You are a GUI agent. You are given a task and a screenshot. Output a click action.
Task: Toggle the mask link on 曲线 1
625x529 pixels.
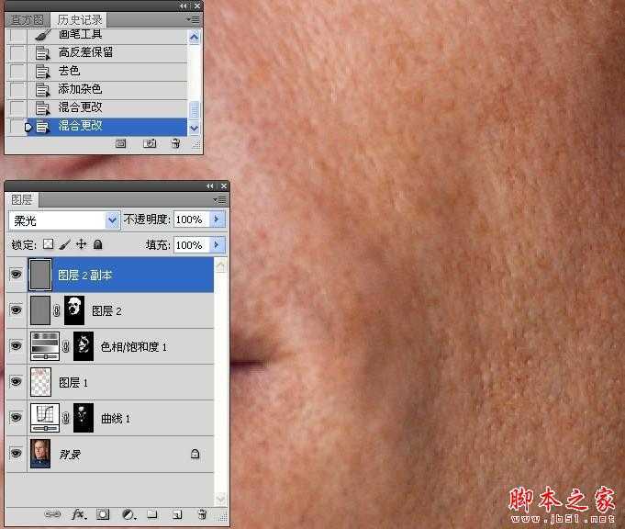pyautogui.click(x=66, y=418)
